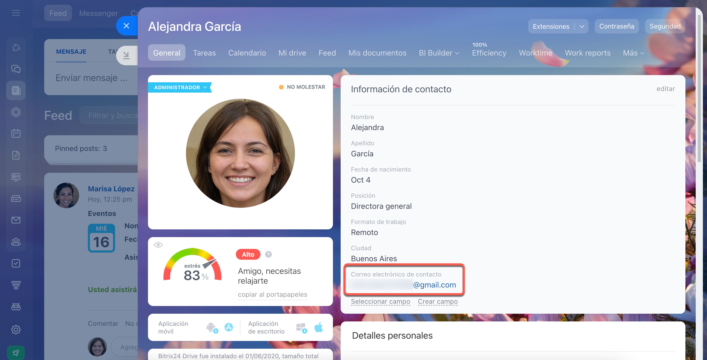Screen dimensions: 707x360
Task: Open the settings gear icon in sidebar
Action: pos(16,329)
